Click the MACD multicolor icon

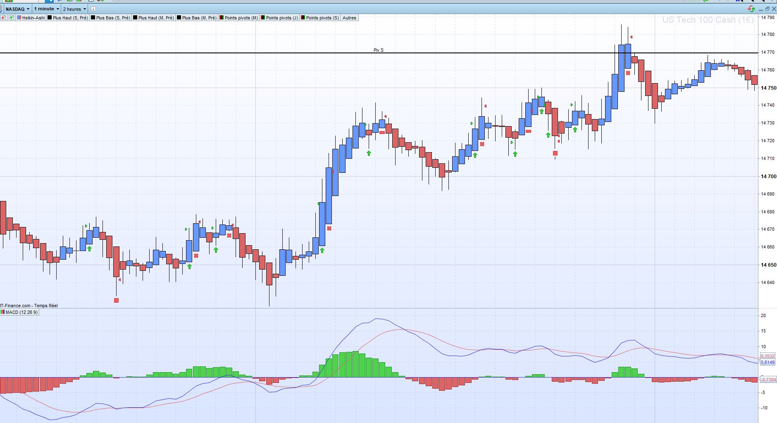[x=2, y=312]
